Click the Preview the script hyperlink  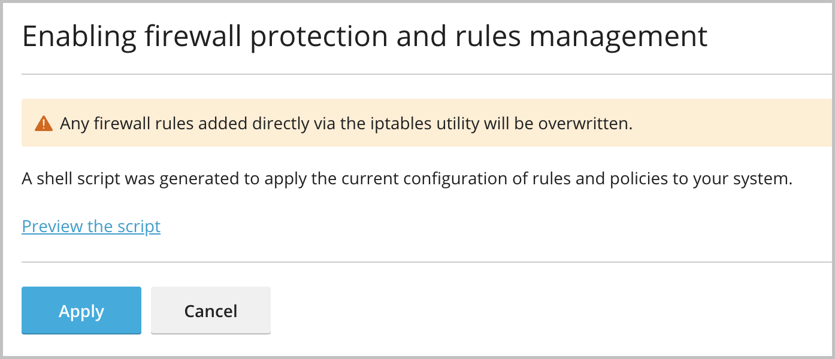(x=90, y=226)
